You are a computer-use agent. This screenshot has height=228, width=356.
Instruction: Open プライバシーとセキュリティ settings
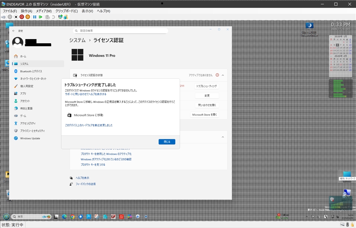(38, 131)
